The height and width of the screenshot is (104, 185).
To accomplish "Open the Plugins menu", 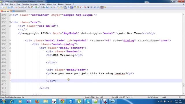I will pyautogui.click(x=61, y=4).
